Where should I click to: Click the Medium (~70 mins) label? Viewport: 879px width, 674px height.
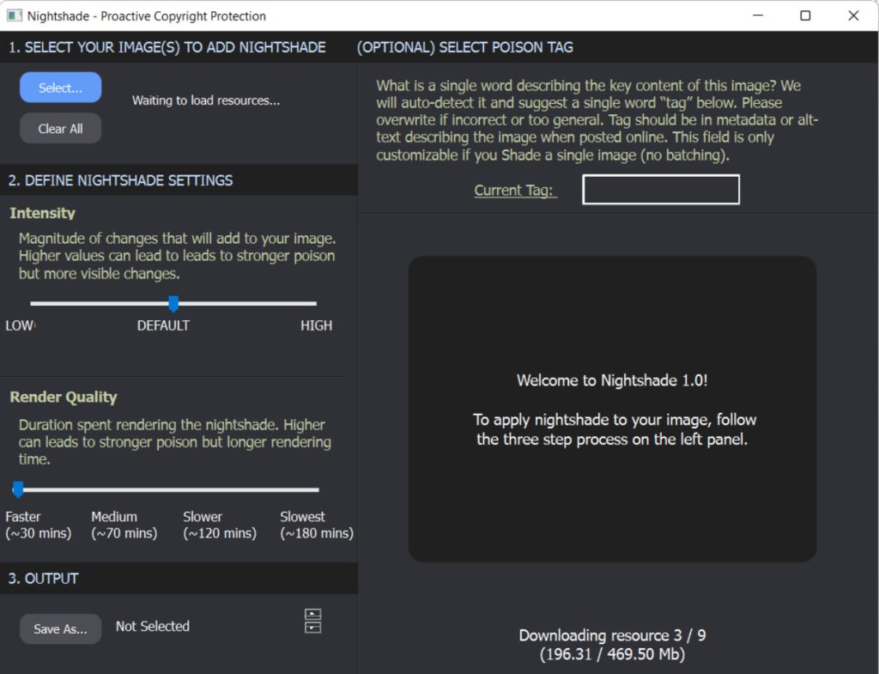pos(124,525)
